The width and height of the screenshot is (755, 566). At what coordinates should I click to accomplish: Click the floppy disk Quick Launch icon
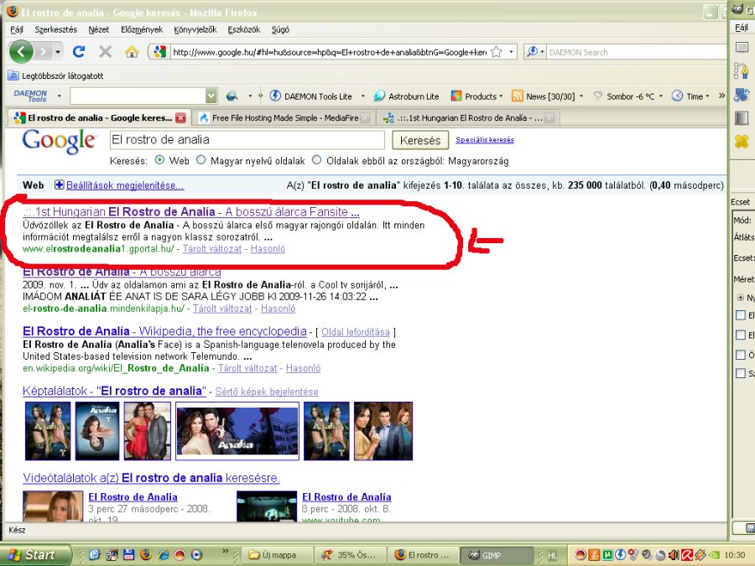(x=128, y=555)
